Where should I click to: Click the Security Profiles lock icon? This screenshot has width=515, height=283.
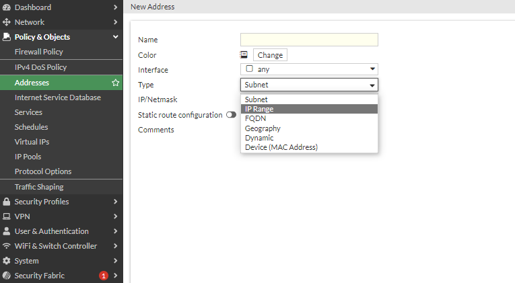point(7,202)
